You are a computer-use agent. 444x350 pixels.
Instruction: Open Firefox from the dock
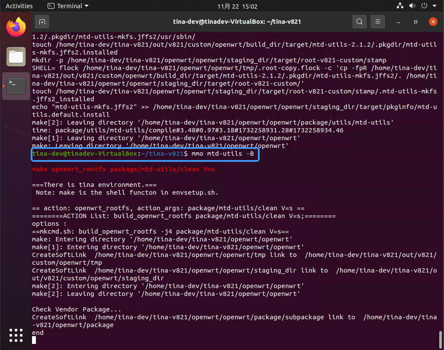click(16, 28)
